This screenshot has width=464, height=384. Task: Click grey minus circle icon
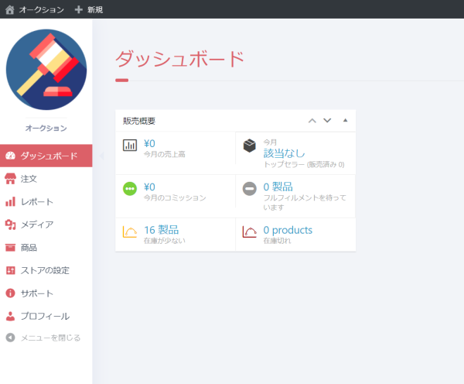[250, 189]
